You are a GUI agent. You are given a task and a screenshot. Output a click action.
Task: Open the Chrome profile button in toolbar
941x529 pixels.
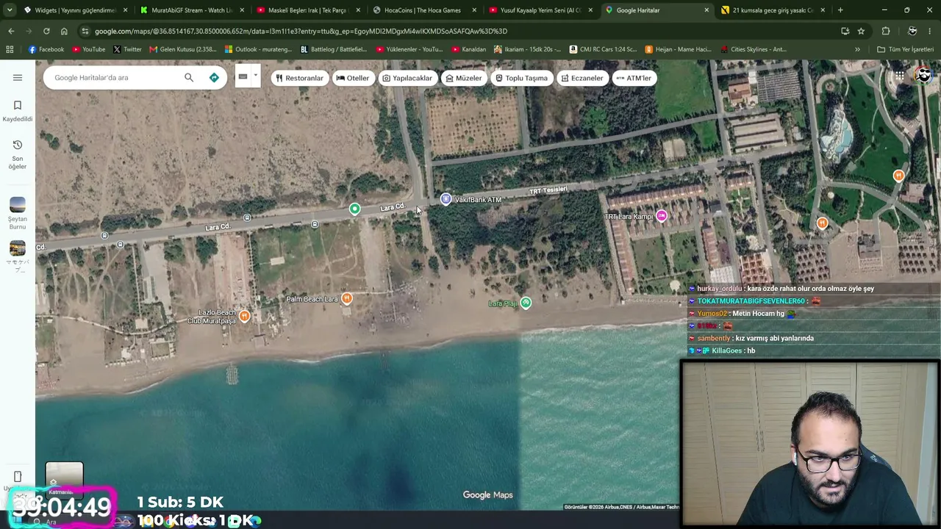tap(912, 31)
